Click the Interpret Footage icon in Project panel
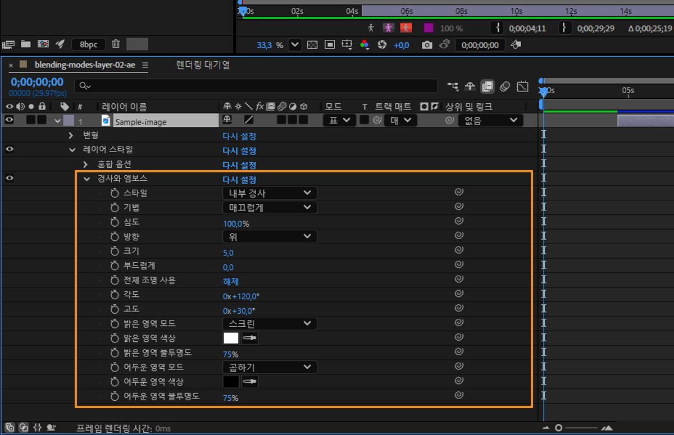Image resolution: width=674 pixels, height=435 pixels. (8, 44)
